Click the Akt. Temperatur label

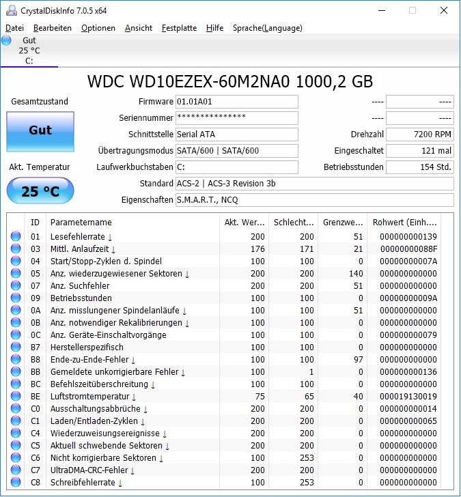click(40, 167)
